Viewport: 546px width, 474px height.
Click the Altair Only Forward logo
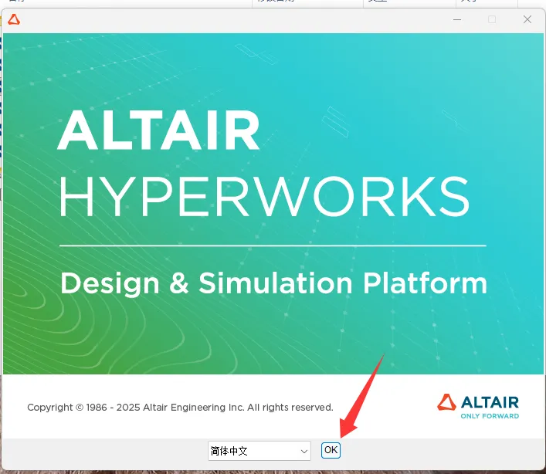478,406
